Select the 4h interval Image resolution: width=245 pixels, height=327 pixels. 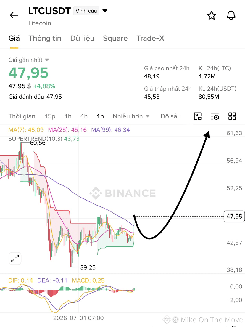84,116
